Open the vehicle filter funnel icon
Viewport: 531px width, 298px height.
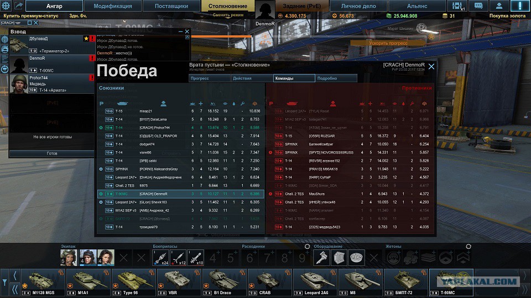click(x=4, y=282)
